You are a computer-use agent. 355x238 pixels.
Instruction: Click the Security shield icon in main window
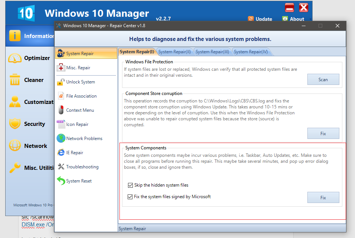[15, 124]
